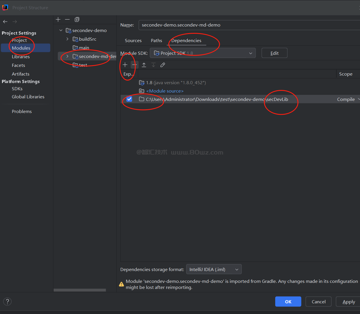
Task: Move dependency up with arrow icon
Action: (144, 65)
